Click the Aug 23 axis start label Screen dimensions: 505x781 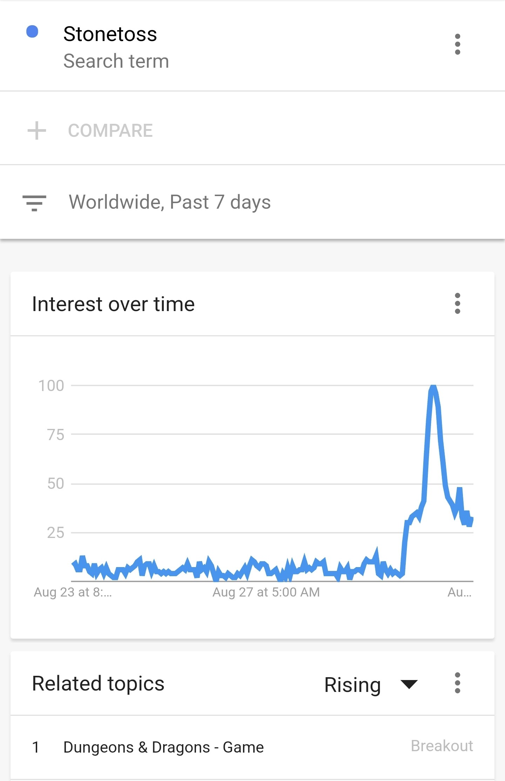point(73,592)
